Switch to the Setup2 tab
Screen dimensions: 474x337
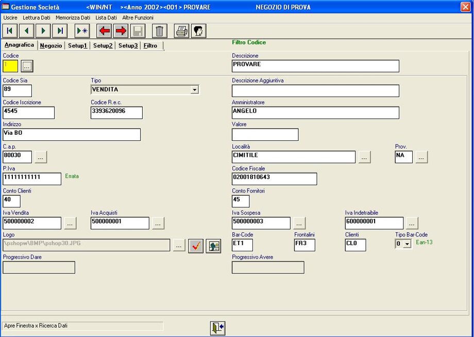click(103, 46)
